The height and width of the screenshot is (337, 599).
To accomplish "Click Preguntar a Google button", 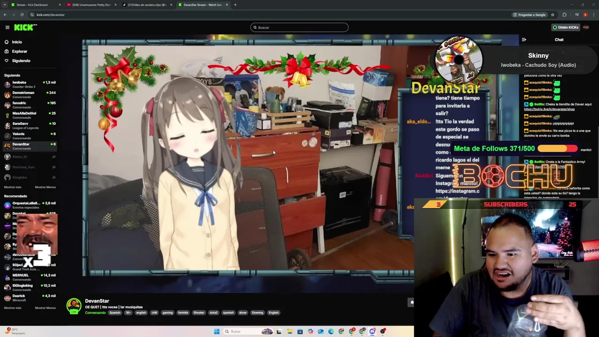I will (529, 15).
